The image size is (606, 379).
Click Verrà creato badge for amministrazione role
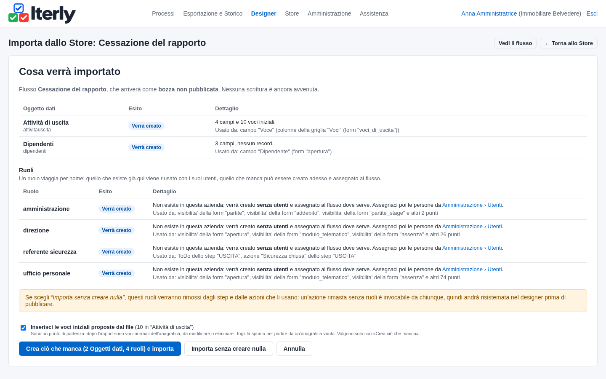117,209
